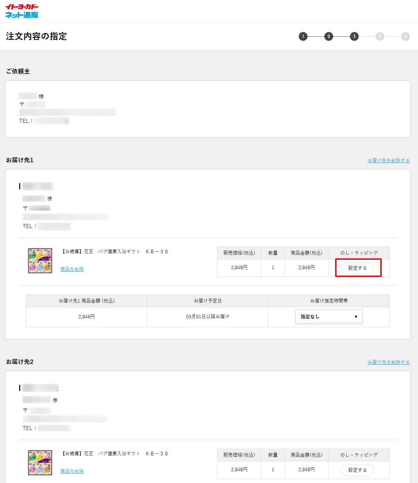Go to step 1 in progress indicator

303,36
